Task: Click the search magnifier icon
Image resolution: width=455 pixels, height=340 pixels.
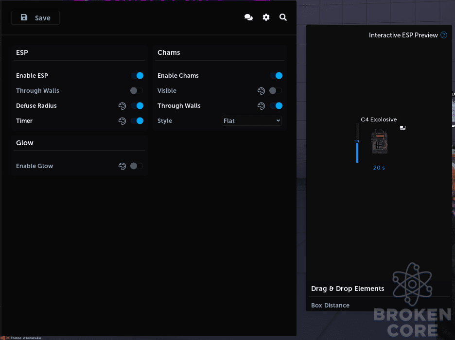Action: click(283, 17)
